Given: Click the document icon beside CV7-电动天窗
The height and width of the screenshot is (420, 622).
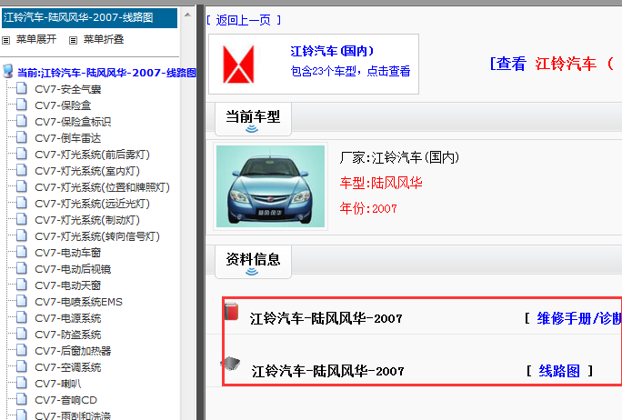Looking at the screenshot, I should coord(22,285).
